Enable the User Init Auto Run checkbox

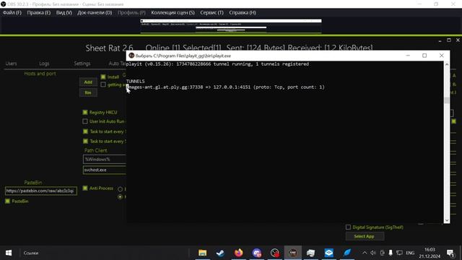[x=85, y=121]
